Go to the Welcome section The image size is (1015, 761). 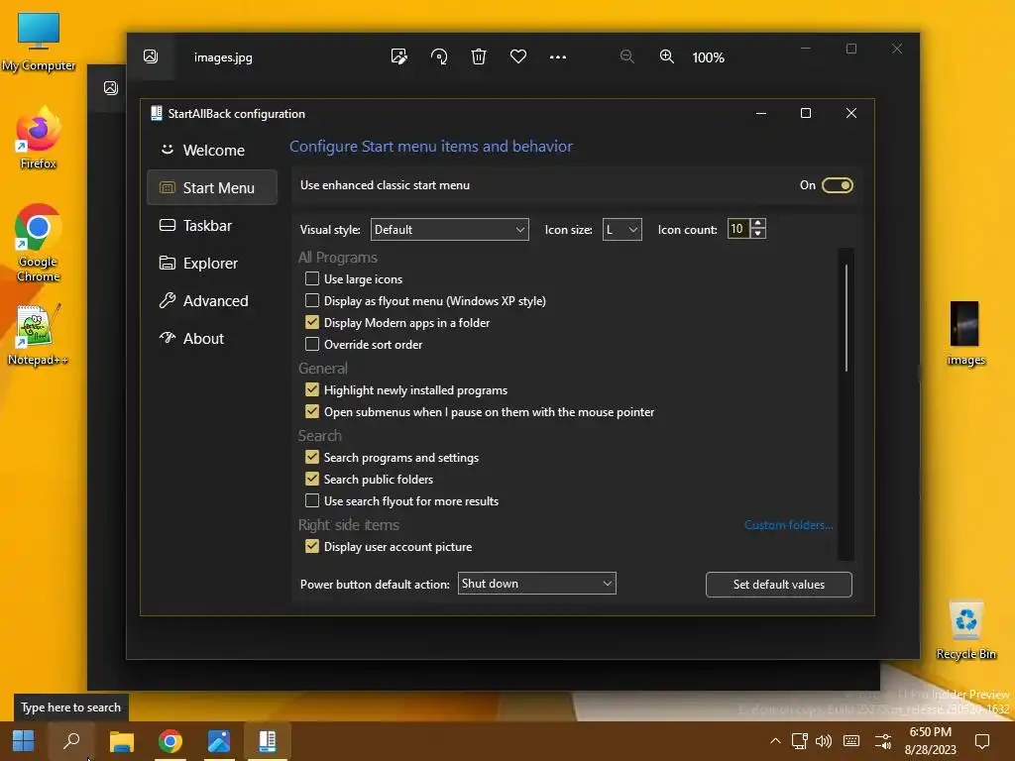(x=212, y=151)
